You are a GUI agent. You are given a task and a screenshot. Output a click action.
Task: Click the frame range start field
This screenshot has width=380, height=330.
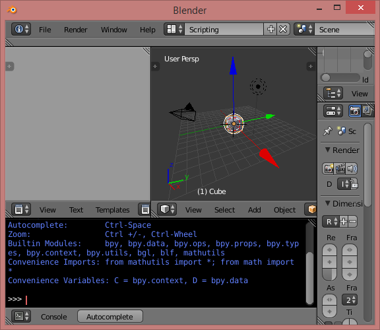tap(350, 250)
